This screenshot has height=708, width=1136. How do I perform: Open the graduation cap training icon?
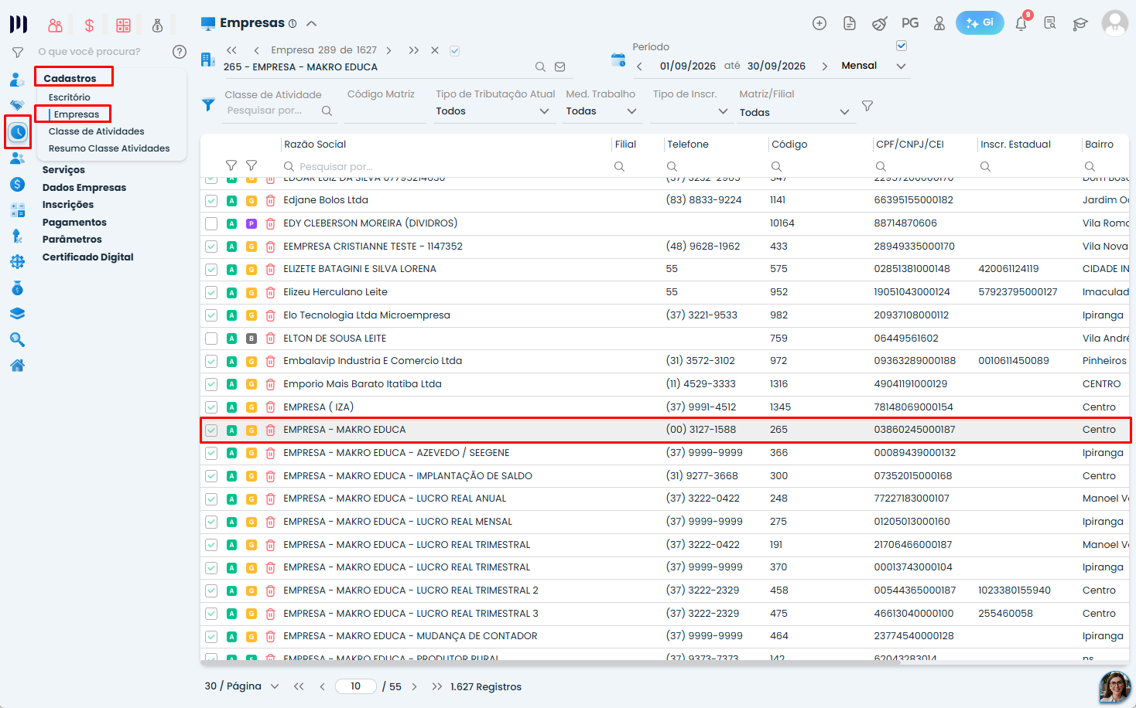1080,24
